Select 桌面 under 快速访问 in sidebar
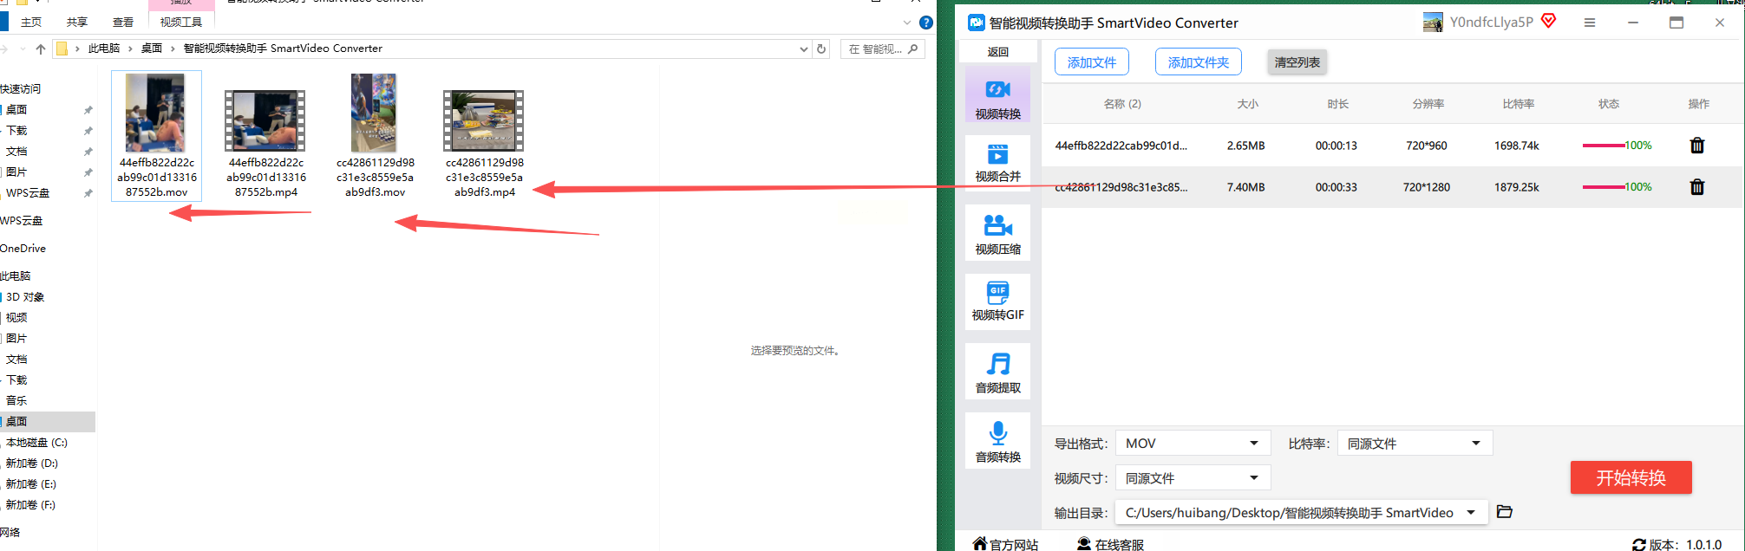The height and width of the screenshot is (551, 1745). click(x=16, y=110)
